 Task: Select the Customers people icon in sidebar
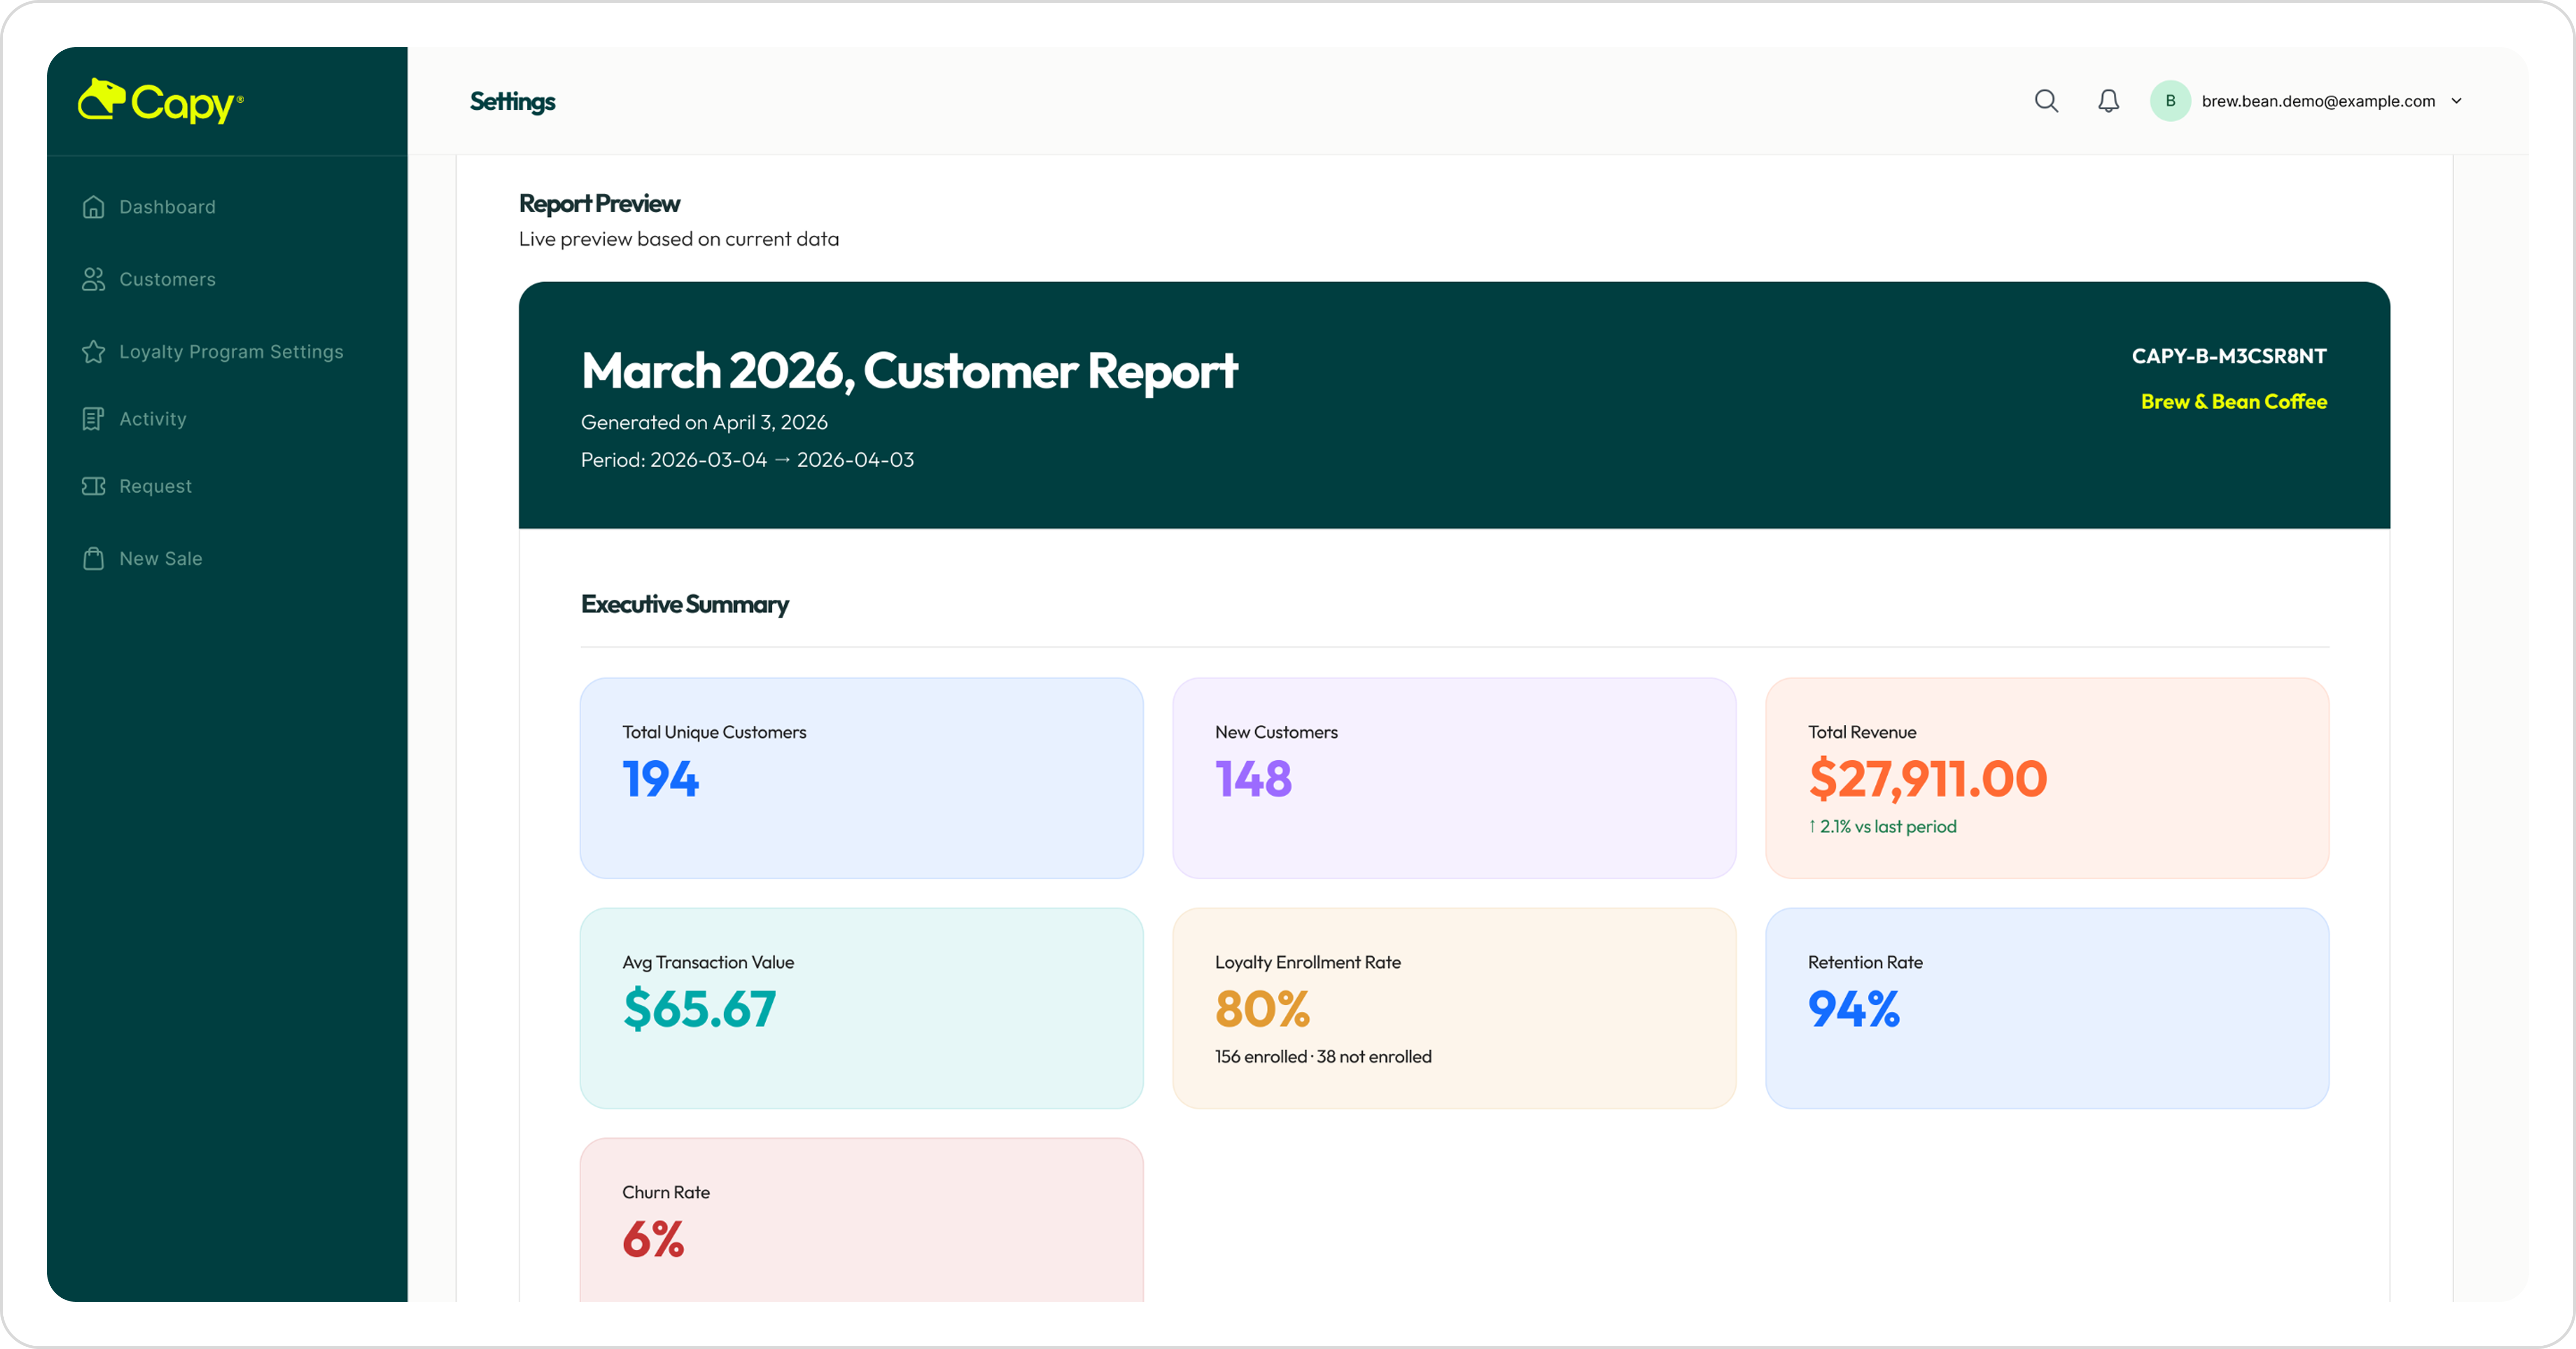(x=94, y=279)
